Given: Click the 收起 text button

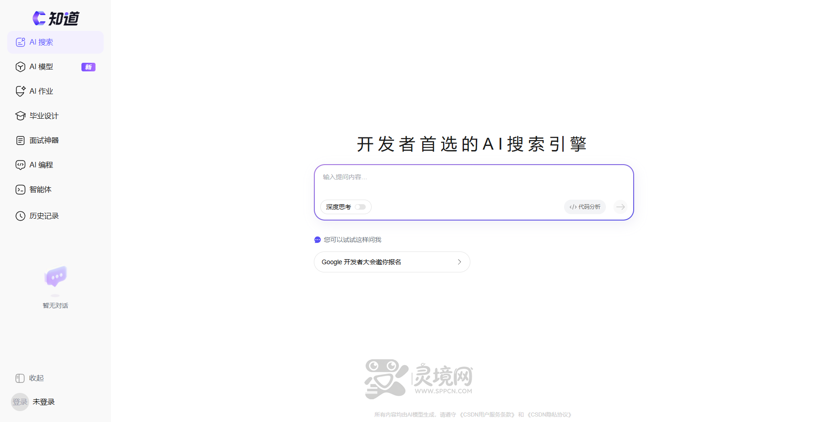Looking at the screenshot, I should (x=36, y=378).
